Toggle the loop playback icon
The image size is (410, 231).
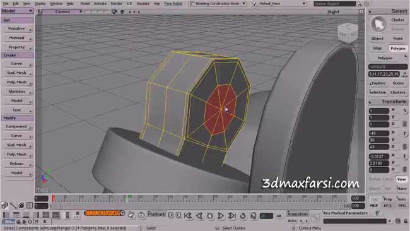click(x=243, y=216)
